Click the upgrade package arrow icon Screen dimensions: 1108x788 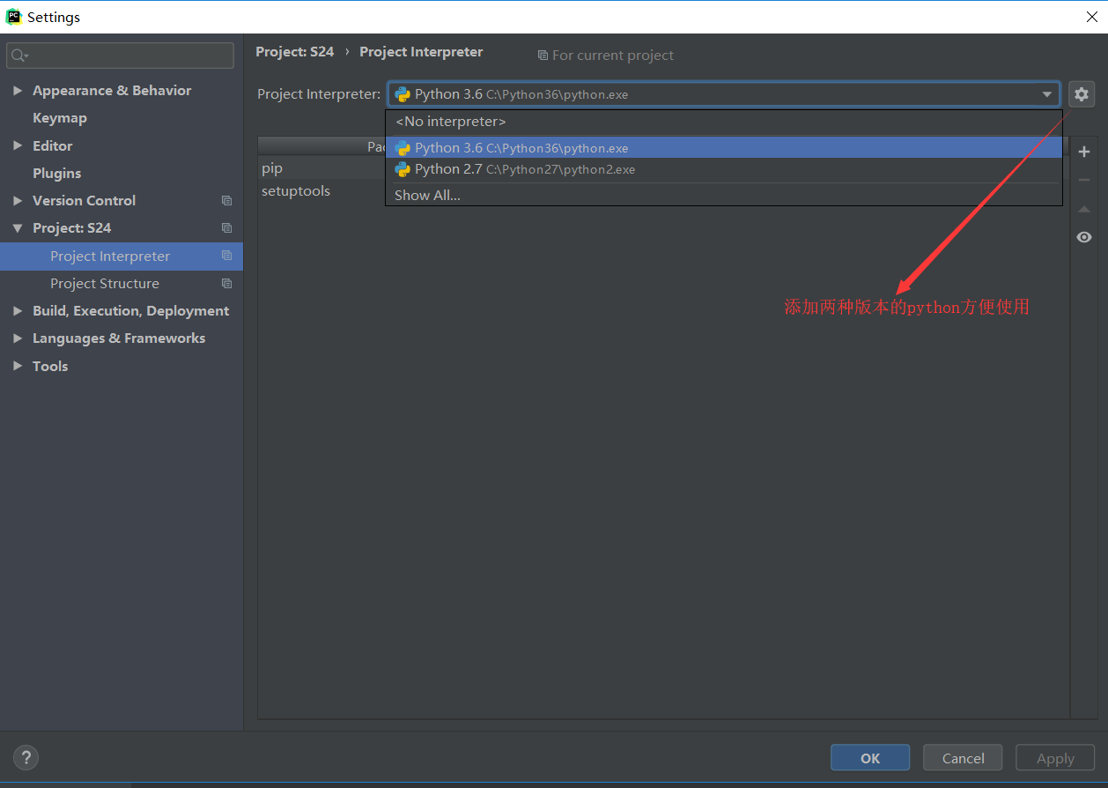point(1084,209)
